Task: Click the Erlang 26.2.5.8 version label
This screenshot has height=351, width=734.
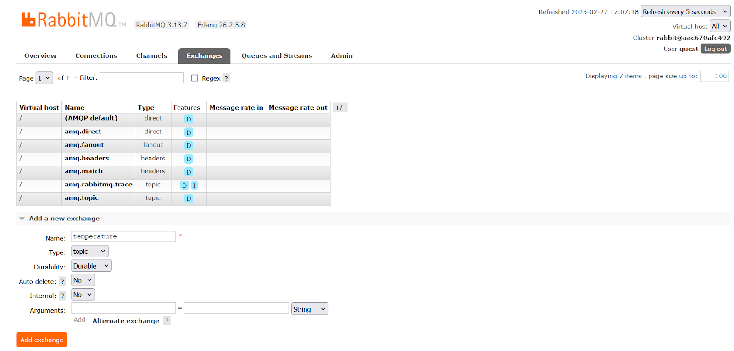Action: pos(221,25)
